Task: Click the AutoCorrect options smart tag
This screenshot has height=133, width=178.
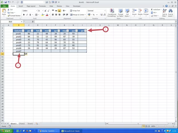Action: pos(26,54)
